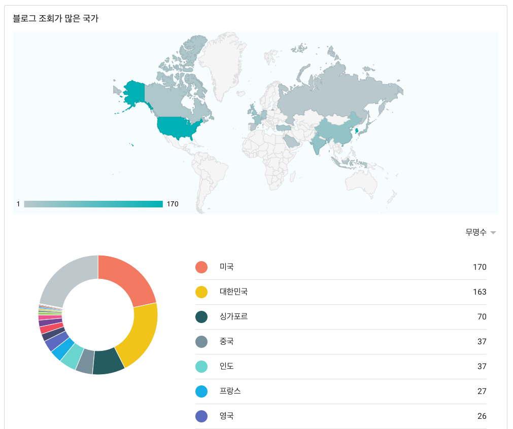
Task: Click the 블로그 조회가 많은 국가 heading
Action: pyautogui.click(x=56, y=18)
